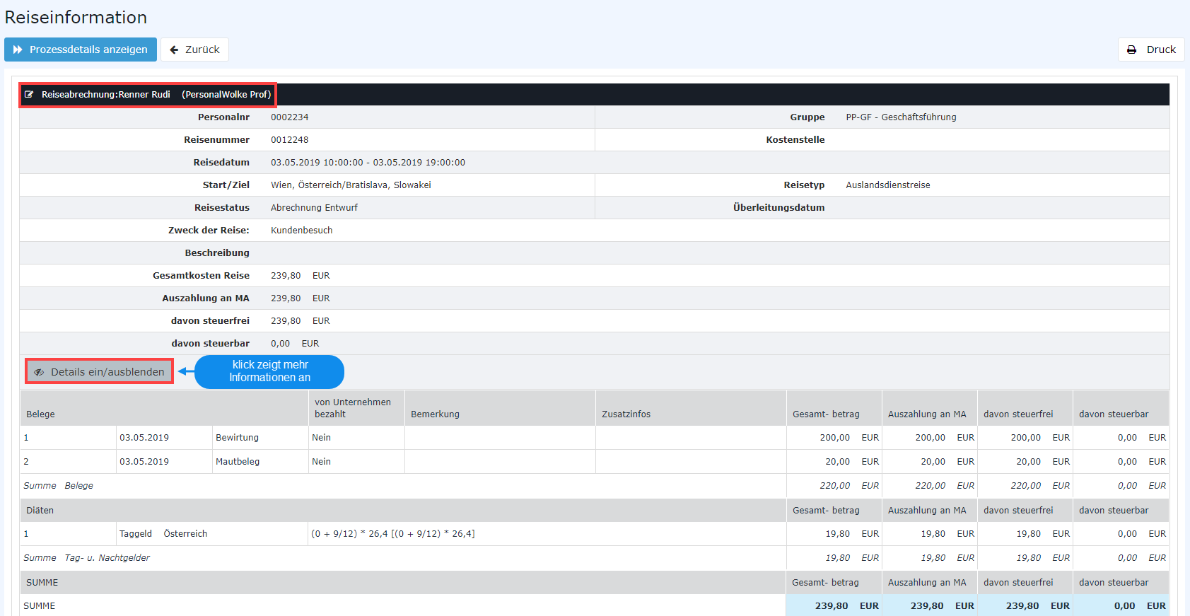Toggle details with Details ein/ausblenden
The width and height of the screenshot is (1190, 616).
pyautogui.click(x=100, y=372)
